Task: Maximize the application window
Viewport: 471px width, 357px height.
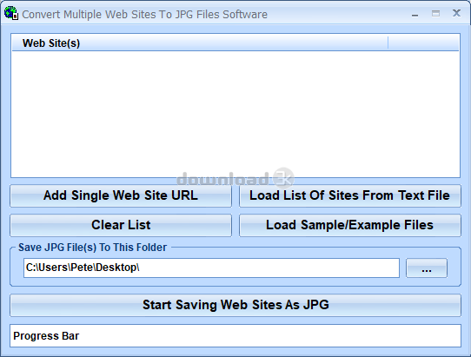Action: pos(436,14)
